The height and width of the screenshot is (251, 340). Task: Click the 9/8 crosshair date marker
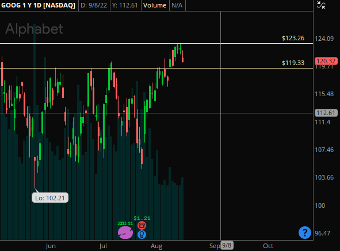coord(227,246)
